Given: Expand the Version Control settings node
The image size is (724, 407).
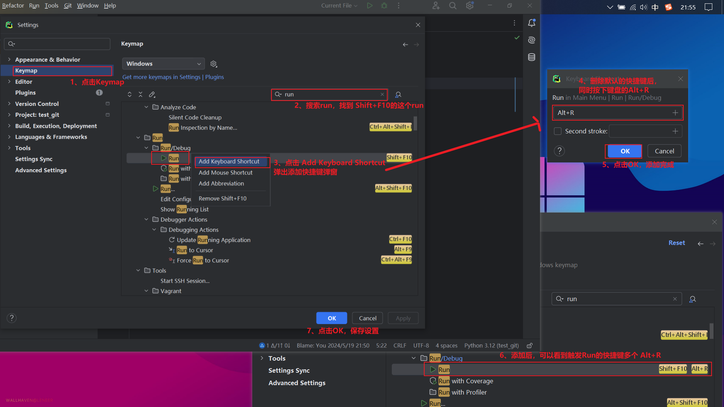Looking at the screenshot, I should pos(9,104).
